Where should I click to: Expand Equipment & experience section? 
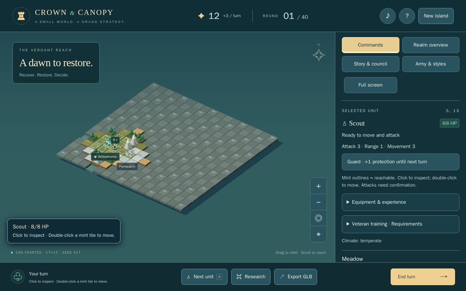coord(400,202)
